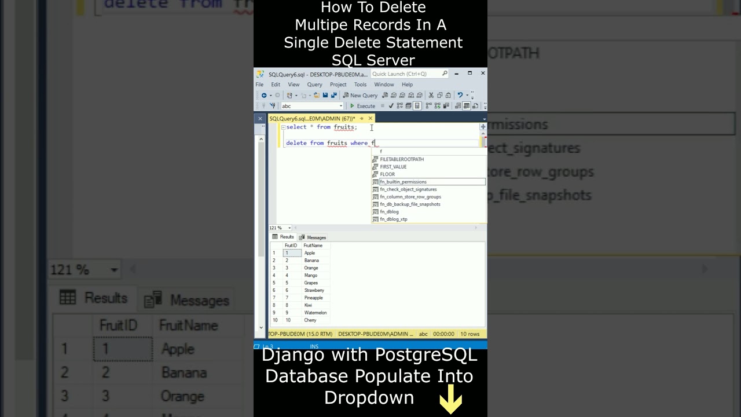Save the query with the Save icon
Image resolution: width=741 pixels, height=417 pixels.
[325, 96]
